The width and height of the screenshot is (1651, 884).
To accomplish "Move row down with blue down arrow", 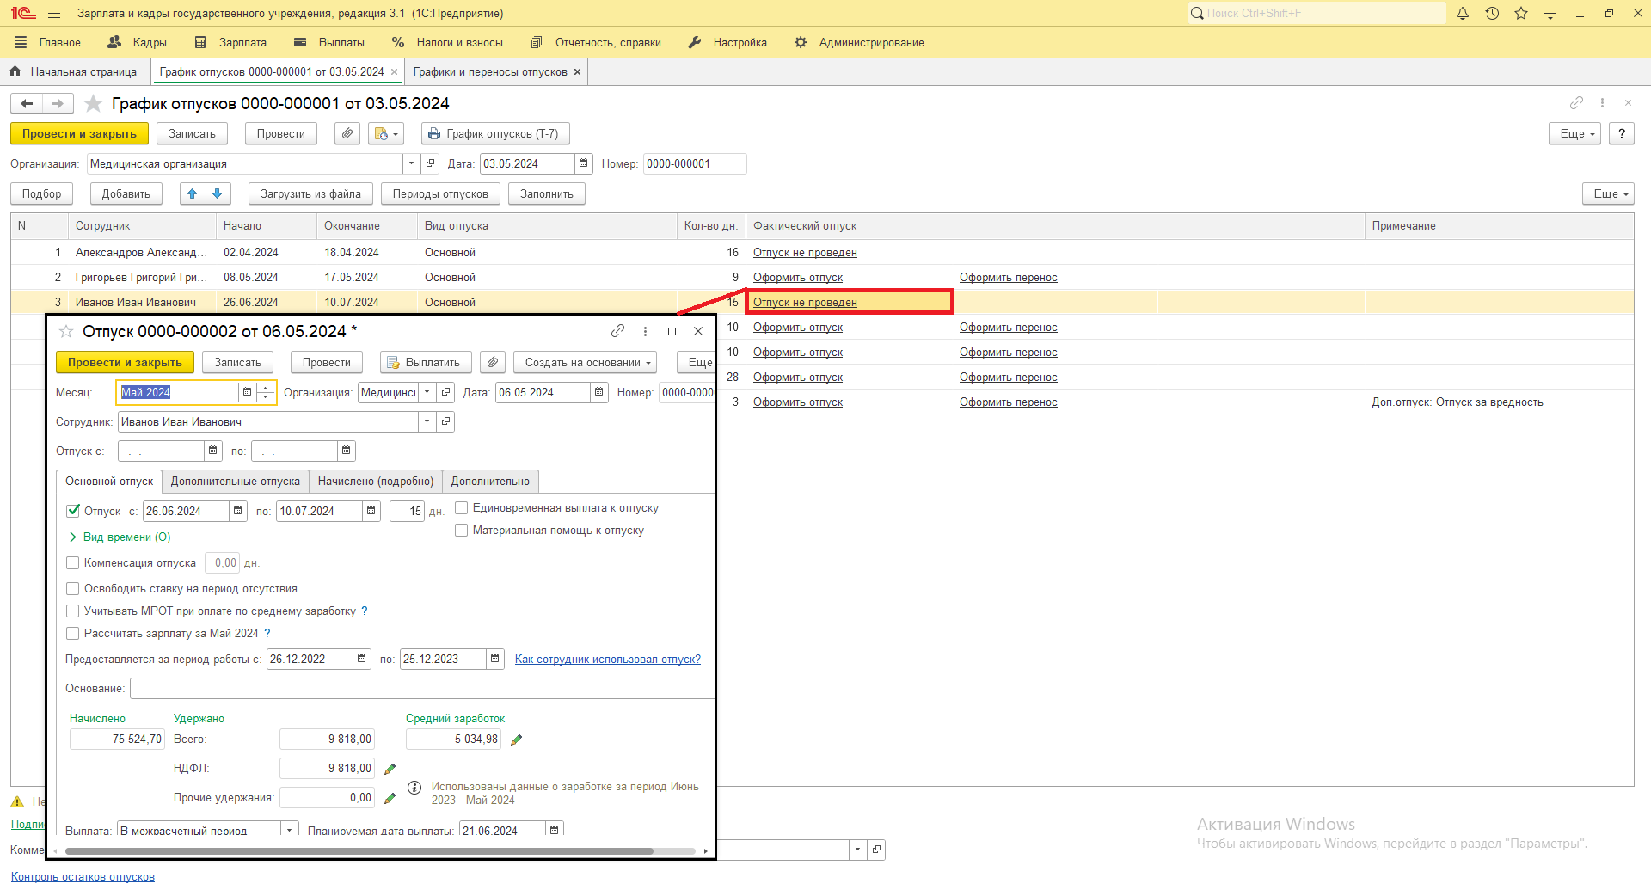I will coord(218,194).
